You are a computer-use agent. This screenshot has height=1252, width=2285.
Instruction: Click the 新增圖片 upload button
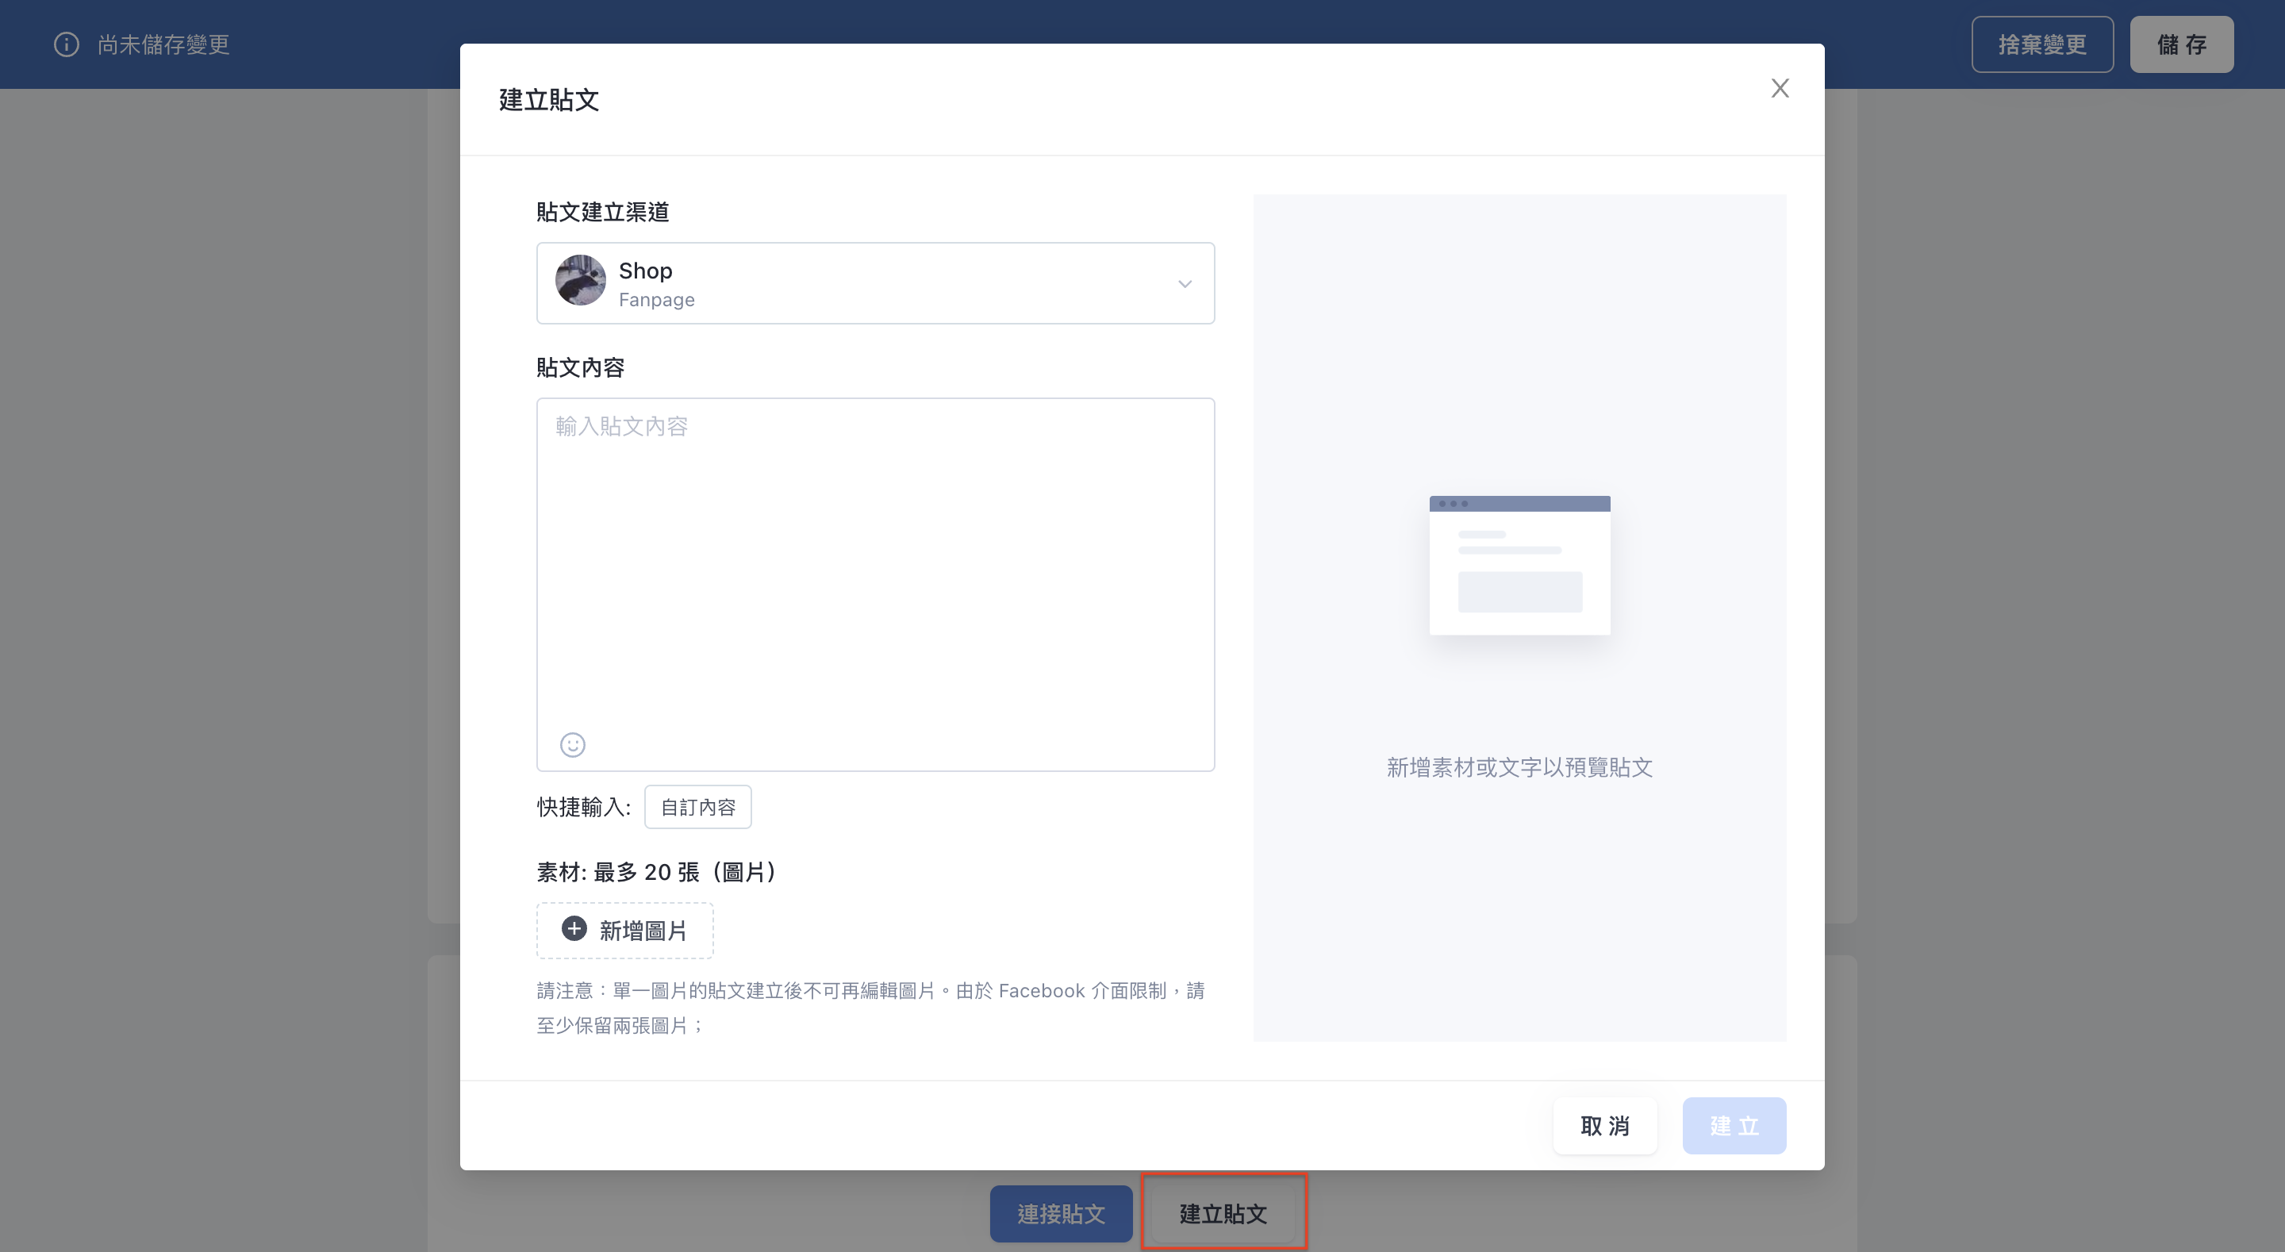pyautogui.click(x=624, y=931)
